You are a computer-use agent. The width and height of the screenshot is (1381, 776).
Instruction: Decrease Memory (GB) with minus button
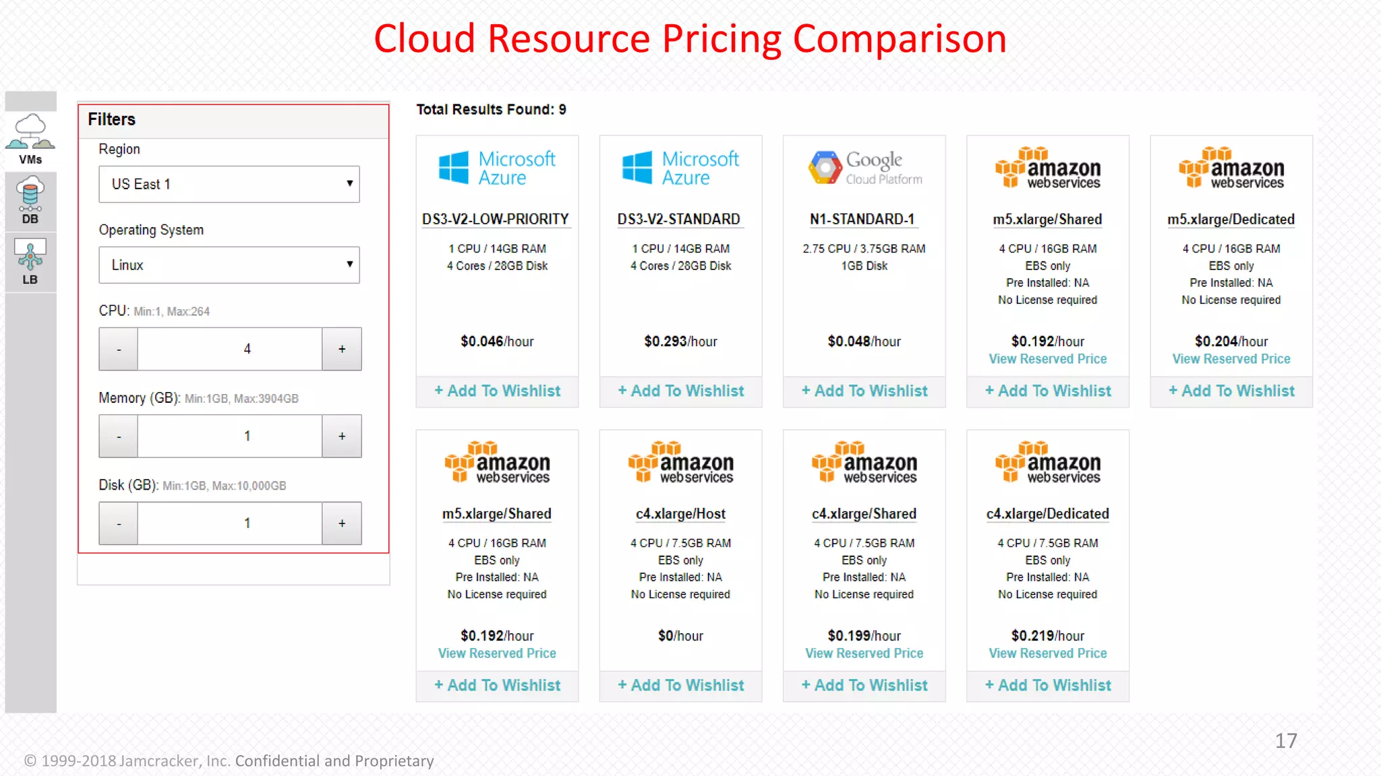click(119, 436)
